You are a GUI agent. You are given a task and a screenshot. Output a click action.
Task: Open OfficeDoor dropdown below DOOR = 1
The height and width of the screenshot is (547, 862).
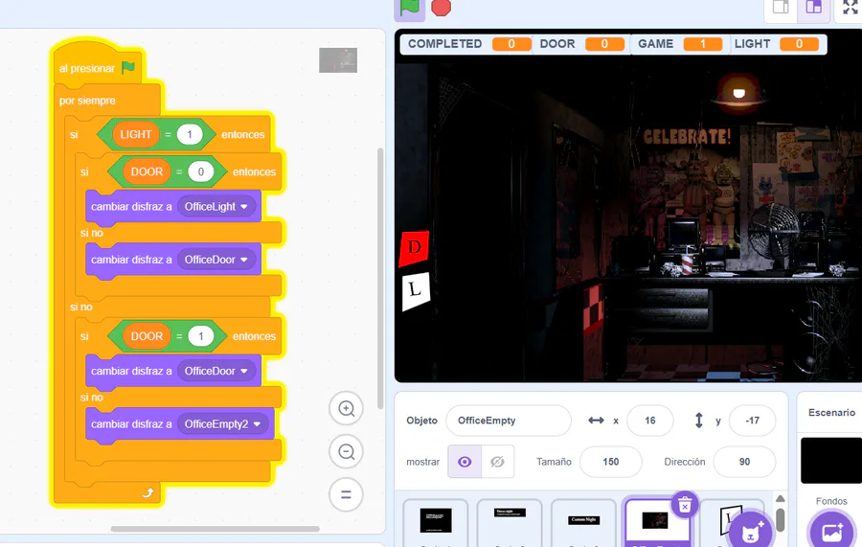click(216, 371)
